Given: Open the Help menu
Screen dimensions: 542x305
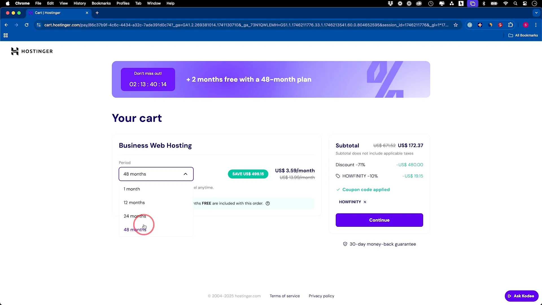Looking at the screenshot, I should click(x=171, y=3).
